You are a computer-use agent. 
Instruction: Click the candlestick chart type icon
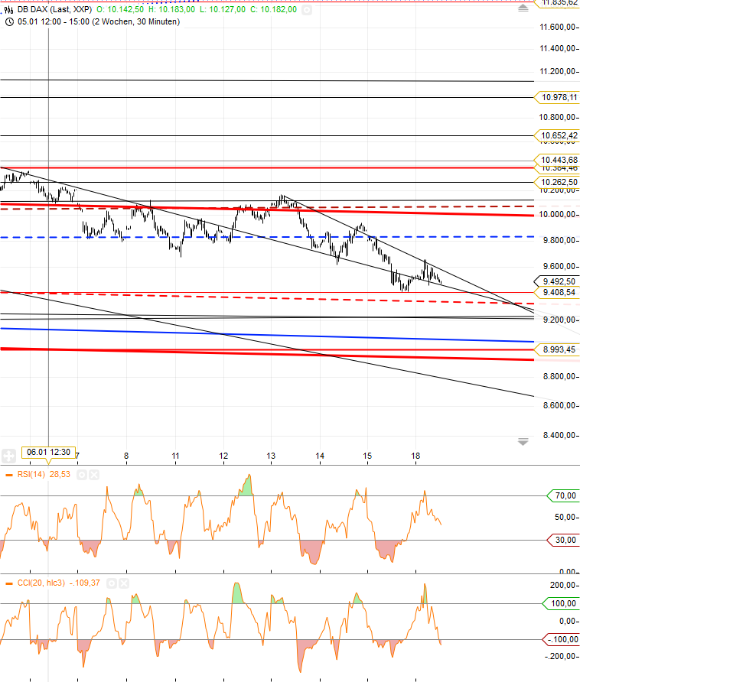pyautogui.click(x=8, y=10)
